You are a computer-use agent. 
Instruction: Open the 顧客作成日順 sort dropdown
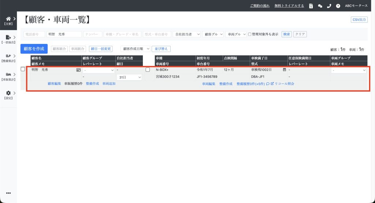tap(135, 49)
